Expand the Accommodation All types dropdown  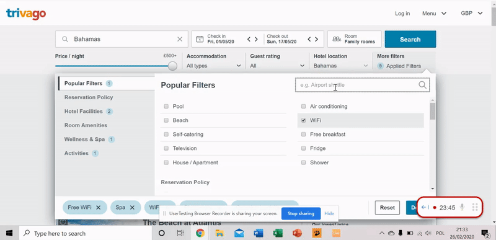(214, 66)
